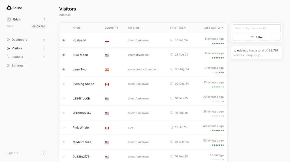Sort by the REFERRER column header
This screenshot has width=290, height=162.
pyautogui.click(x=135, y=28)
